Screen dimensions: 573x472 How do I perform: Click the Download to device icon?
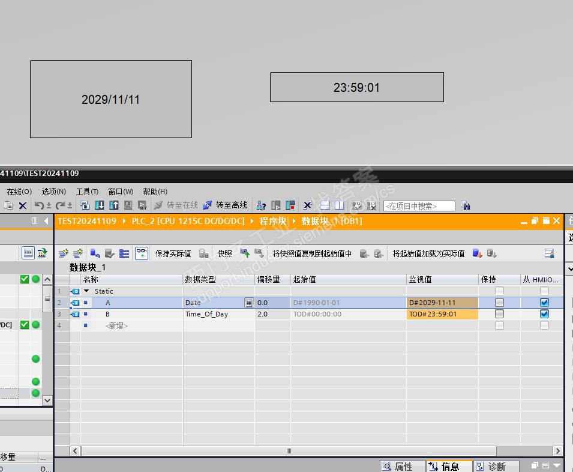click(100, 205)
